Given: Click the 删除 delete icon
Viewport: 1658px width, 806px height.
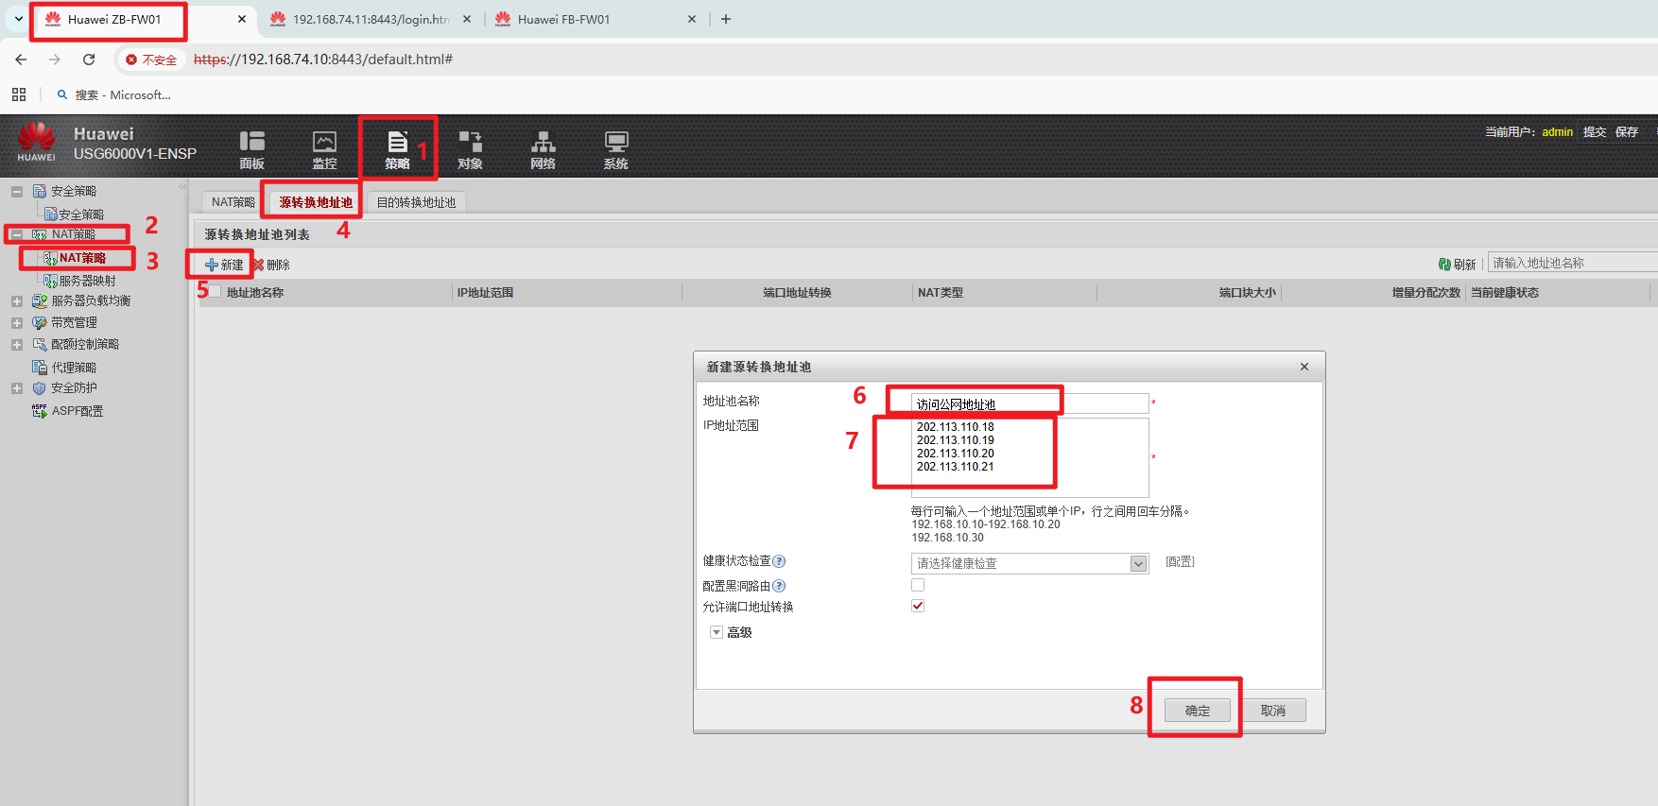Looking at the screenshot, I should click(x=258, y=266).
